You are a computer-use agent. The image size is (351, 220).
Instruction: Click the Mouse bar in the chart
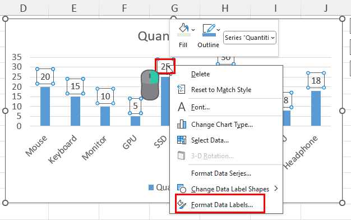pyautogui.click(x=45, y=107)
